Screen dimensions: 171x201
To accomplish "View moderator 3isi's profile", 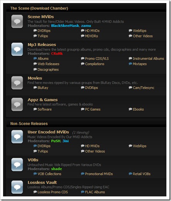I will [x=65, y=141].
